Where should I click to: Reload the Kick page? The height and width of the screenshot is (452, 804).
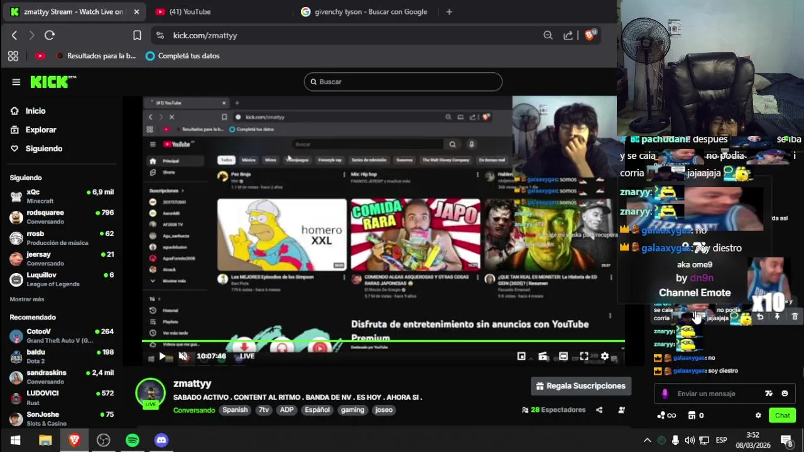point(50,36)
